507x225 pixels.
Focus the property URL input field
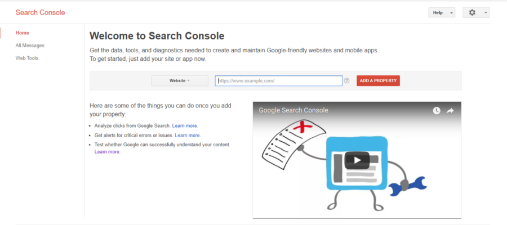pyautogui.click(x=279, y=80)
